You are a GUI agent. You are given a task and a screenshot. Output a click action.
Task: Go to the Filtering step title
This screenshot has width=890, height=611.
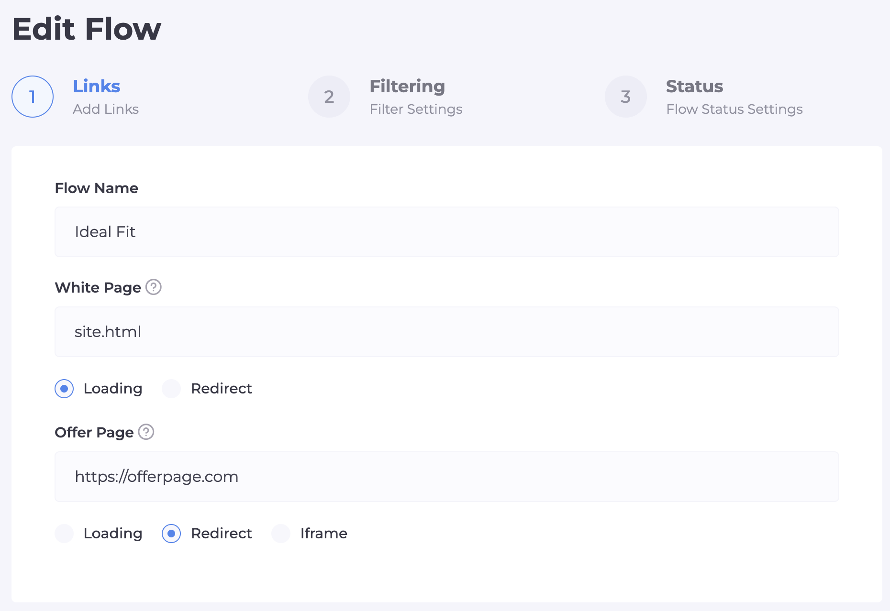(407, 87)
